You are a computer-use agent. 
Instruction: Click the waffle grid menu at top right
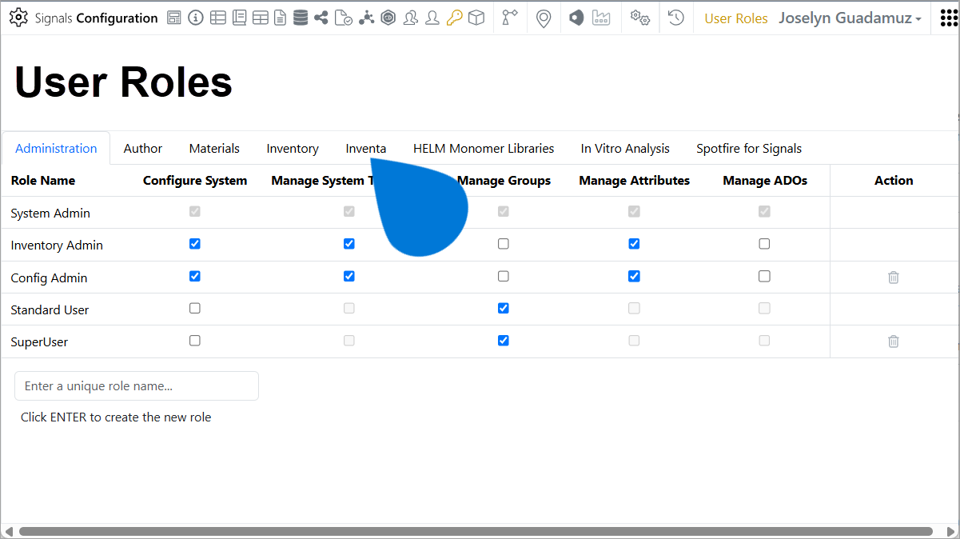[950, 17]
